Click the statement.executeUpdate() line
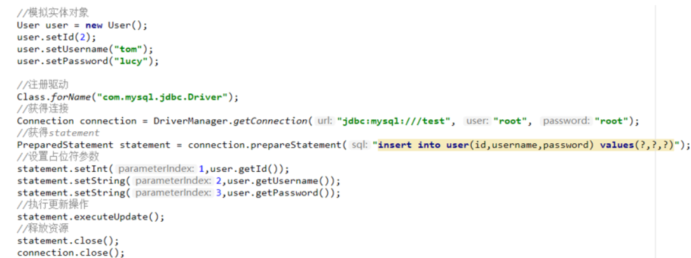691x258 pixels. [91, 217]
